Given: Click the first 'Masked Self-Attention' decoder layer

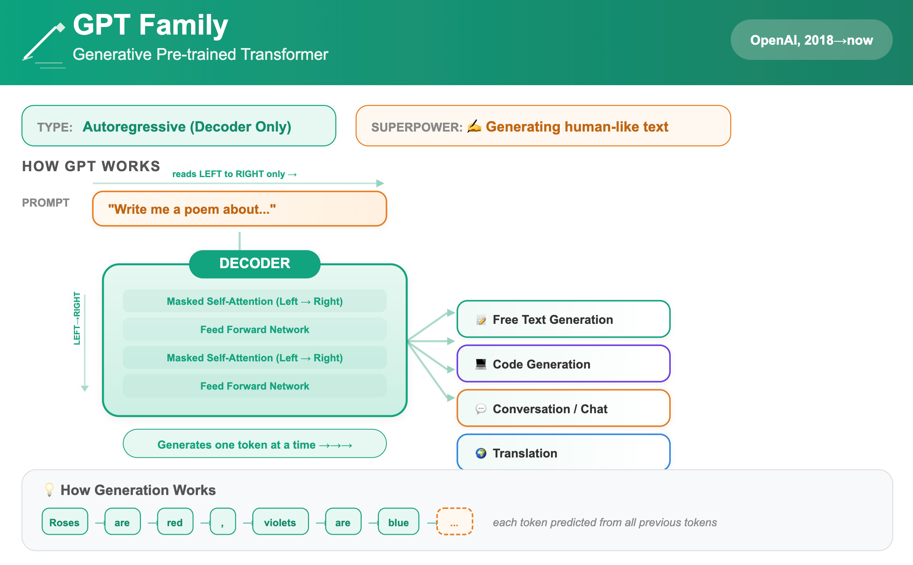Looking at the screenshot, I should point(255,301).
